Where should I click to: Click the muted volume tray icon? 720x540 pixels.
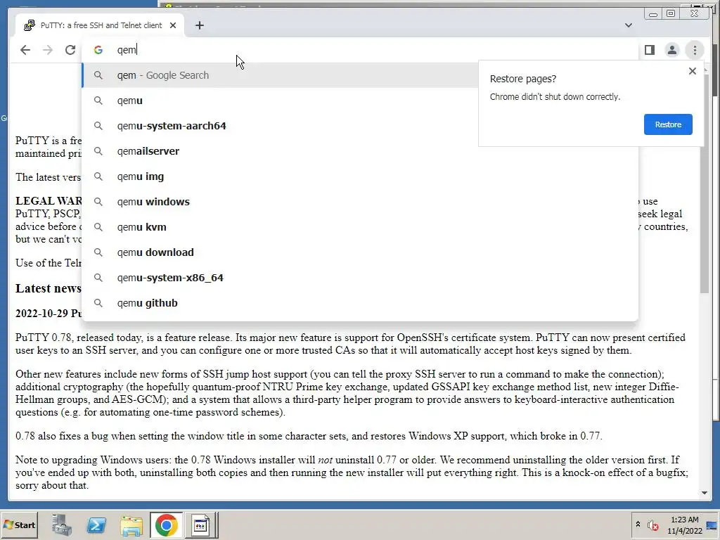click(x=652, y=525)
